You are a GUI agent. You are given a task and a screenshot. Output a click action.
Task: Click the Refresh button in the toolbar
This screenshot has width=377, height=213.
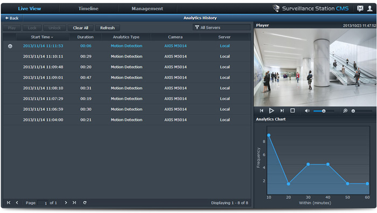click(x=107, y=28)
